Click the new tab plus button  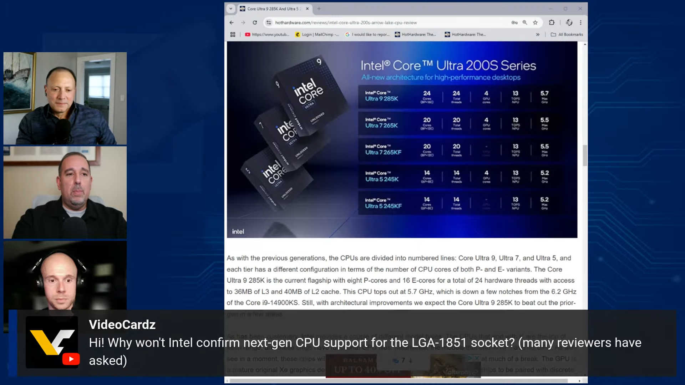(319, 9)
